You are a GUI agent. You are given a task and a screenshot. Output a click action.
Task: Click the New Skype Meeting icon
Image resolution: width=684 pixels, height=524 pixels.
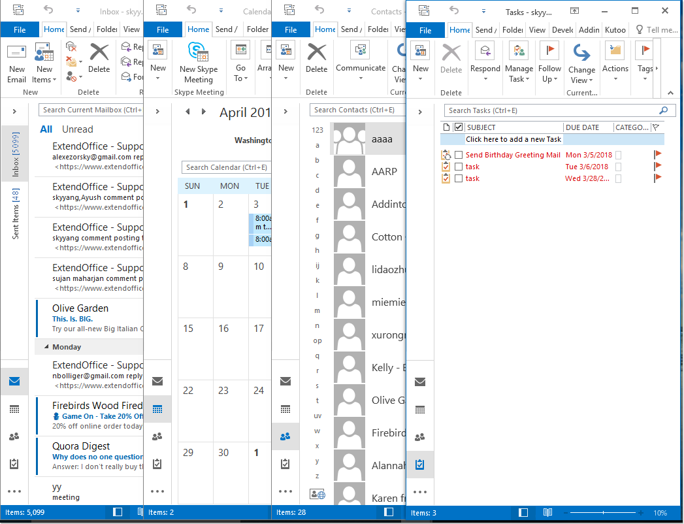[x=198, y=63]
